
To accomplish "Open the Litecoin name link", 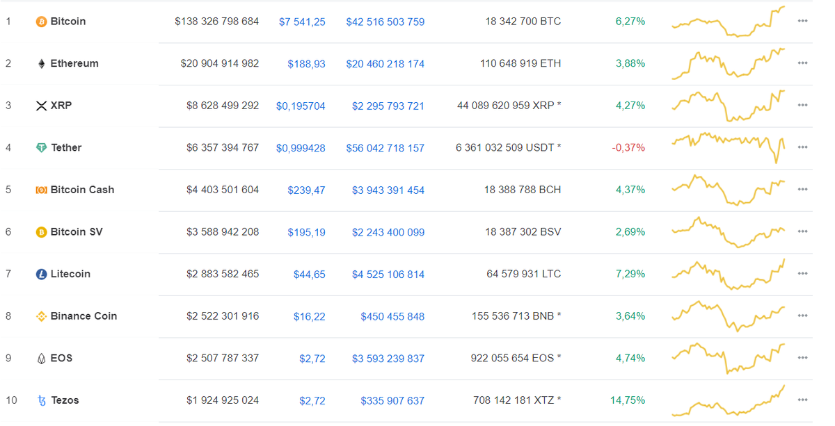I will point(70,274).
